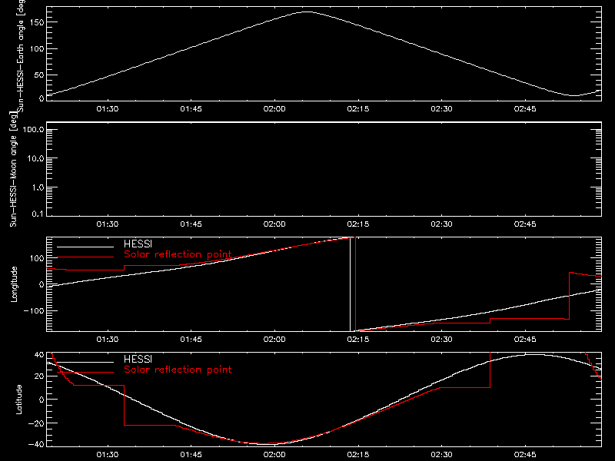The height and width of the screenshot is (461, 615).
Task: Click 02:30 under the Earth angle plot
Action: pos(441,109)
